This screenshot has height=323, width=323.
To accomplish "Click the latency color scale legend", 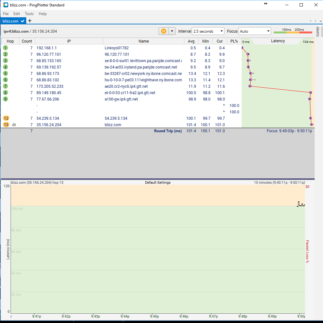I will (293, 31).
